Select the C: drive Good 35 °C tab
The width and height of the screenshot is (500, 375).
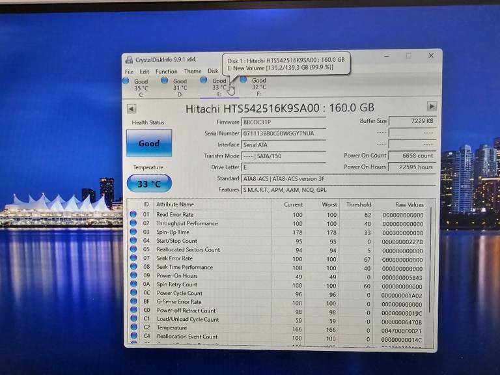coord(137,87)
